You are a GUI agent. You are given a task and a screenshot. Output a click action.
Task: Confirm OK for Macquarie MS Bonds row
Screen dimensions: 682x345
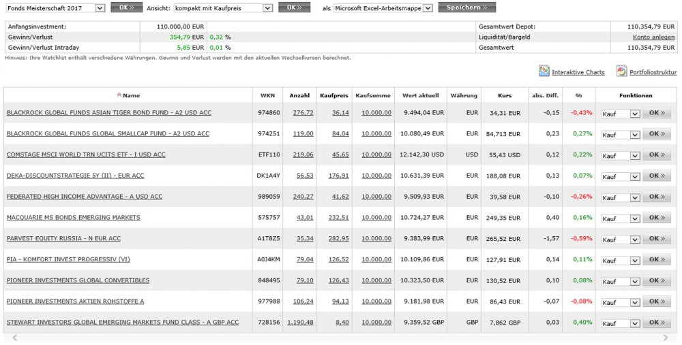click(657, 218)
